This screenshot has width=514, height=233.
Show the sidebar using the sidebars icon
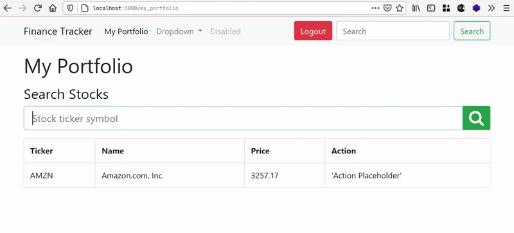pos(431,8)
